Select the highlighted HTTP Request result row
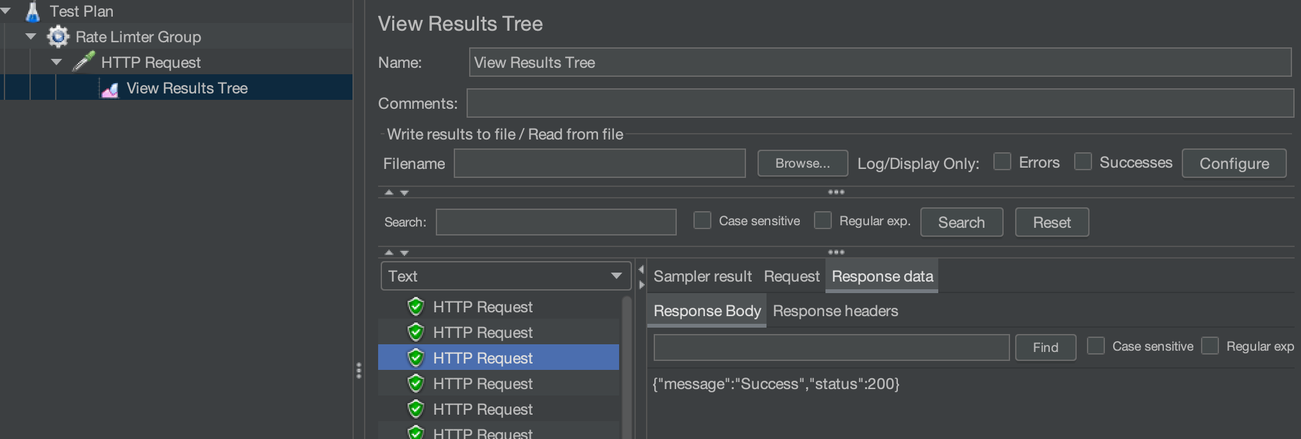Image resolution: width=1301 pixels, height=439 pixels. (x=499, y=358)
